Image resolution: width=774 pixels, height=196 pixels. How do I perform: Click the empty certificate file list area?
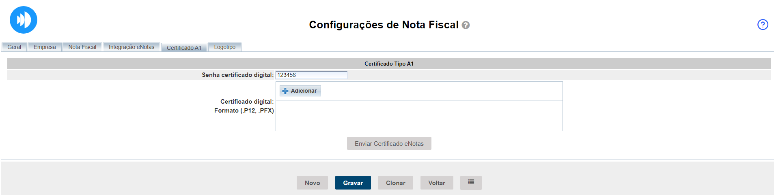(x=419, y=115)
